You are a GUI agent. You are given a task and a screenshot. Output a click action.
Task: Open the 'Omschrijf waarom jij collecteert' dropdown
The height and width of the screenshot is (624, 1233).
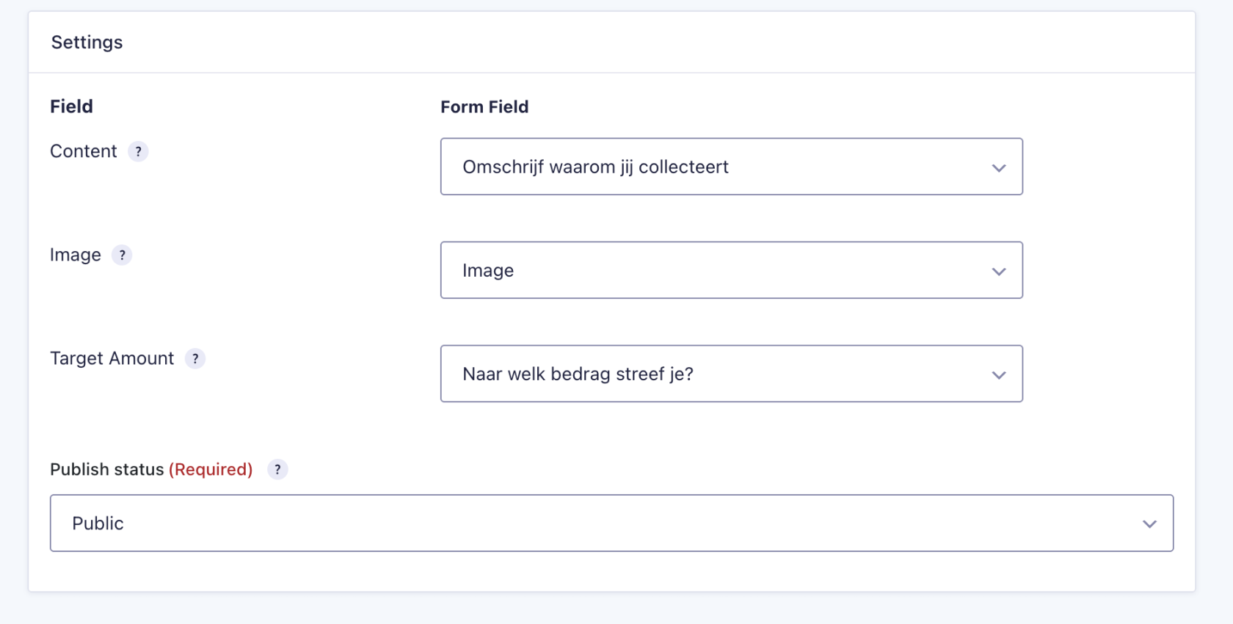pos(731,167)
